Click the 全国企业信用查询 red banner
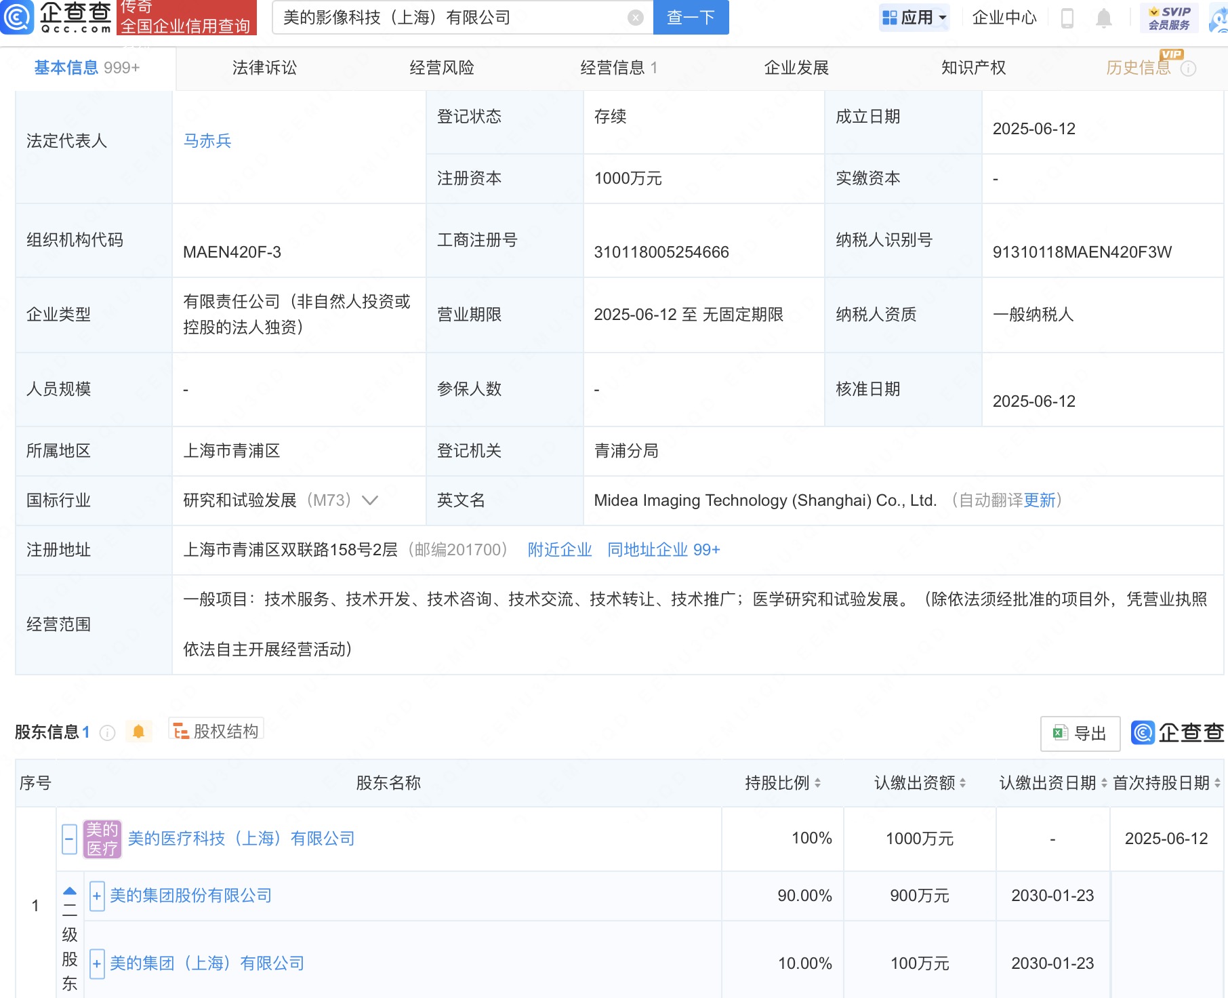This screenshot has height=998, width=1228. 186,18
